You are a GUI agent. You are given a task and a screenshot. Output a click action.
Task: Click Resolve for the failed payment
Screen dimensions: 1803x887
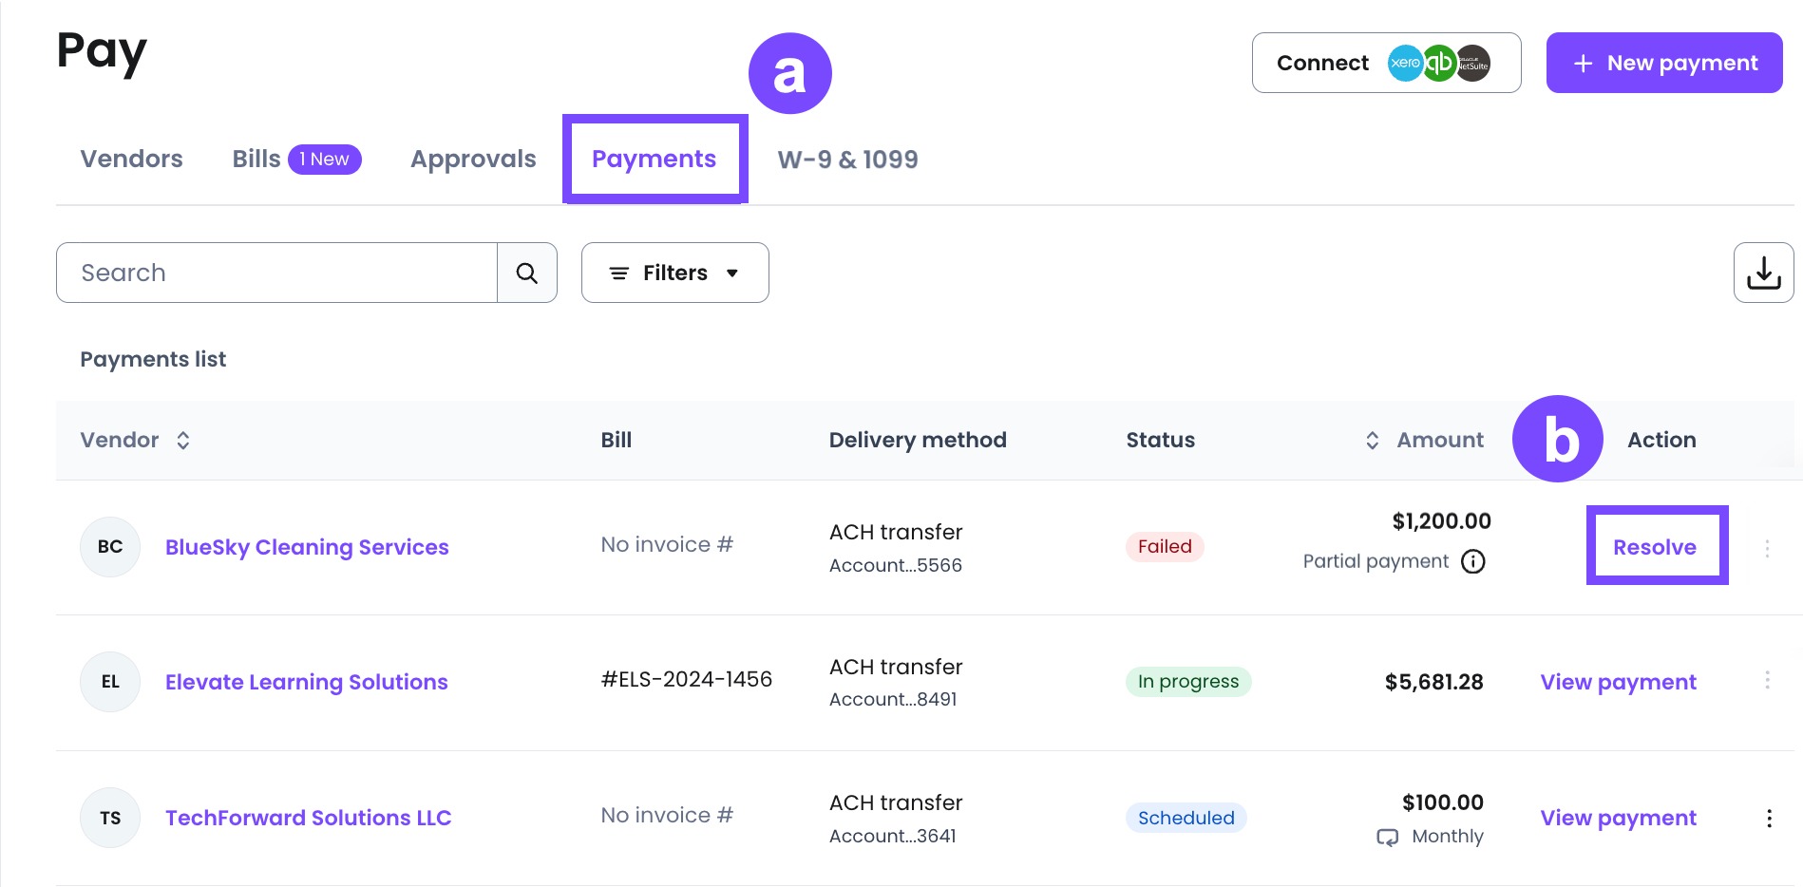tap(1655, 547)
